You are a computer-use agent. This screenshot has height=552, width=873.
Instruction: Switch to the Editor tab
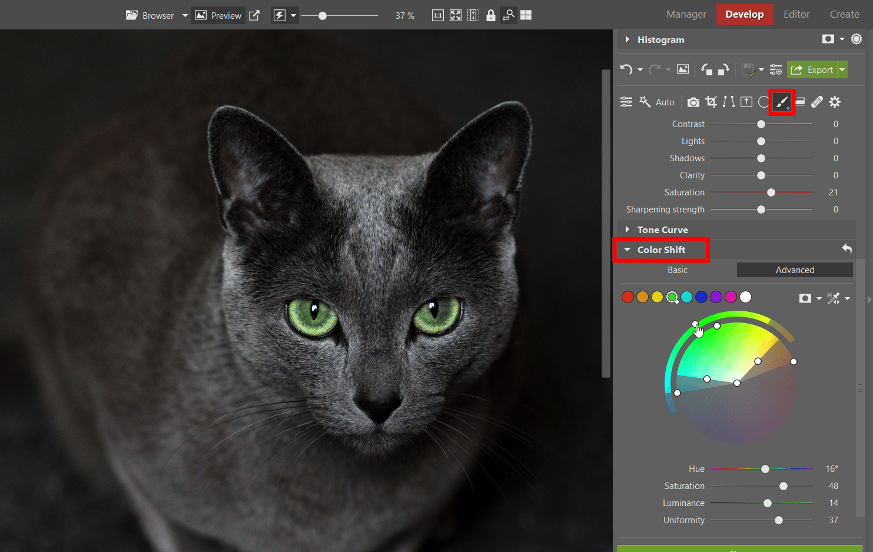pyautogui.click(x=796, y=14)
